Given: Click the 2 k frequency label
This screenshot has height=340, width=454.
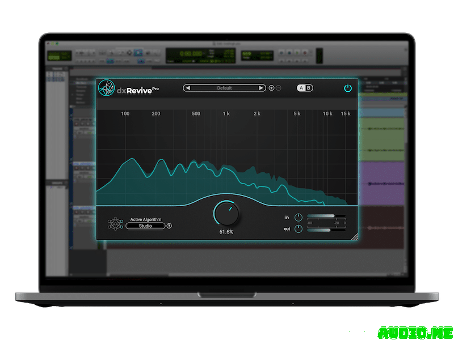Looking at the screenshot, I should tap(257, 114).
